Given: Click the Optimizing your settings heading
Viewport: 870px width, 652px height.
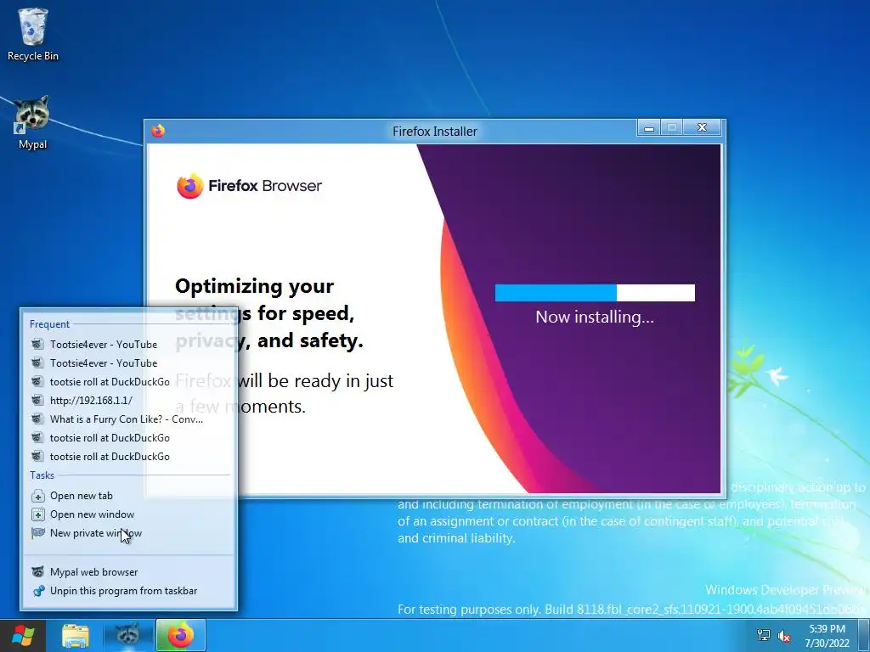Looking at the screenshot, I should pos(269,313).
